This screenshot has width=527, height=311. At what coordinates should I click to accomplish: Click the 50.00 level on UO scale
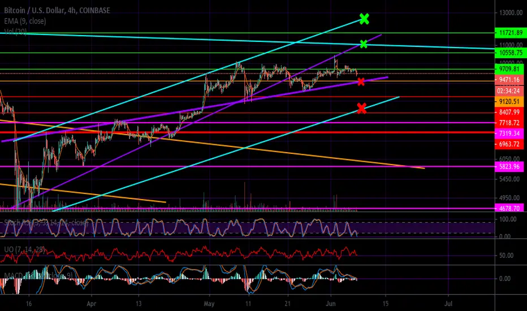(506, 256)
